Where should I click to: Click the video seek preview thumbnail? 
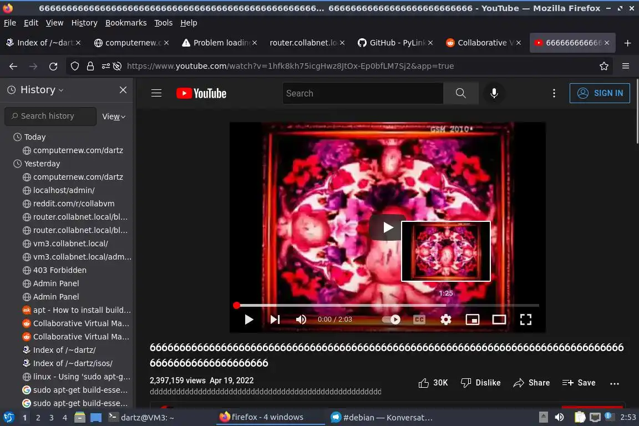(446, 251)
